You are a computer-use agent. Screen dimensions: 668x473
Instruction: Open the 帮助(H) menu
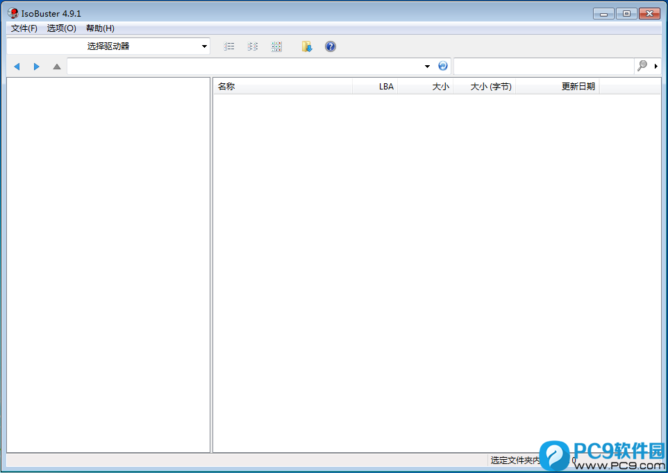point(100,28)
